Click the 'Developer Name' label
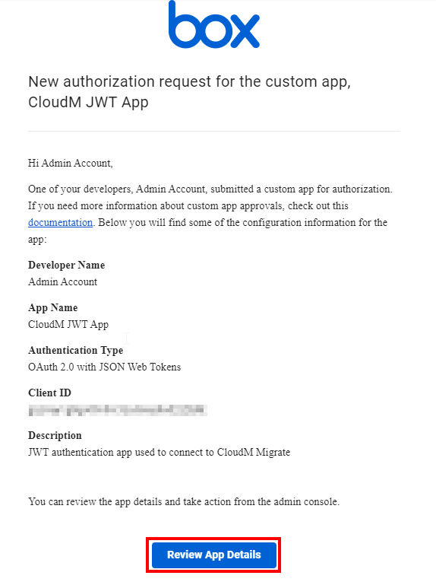Screen dimensions: 436x585 click(67, 265)
